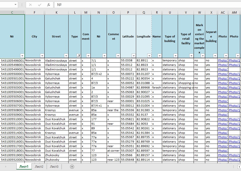Image resolution: width=241 pixels, height=171 pixels.
Task: Open AM Photo link in row 5431005498001
Action: pyautogui.click(x=234, y=65)
